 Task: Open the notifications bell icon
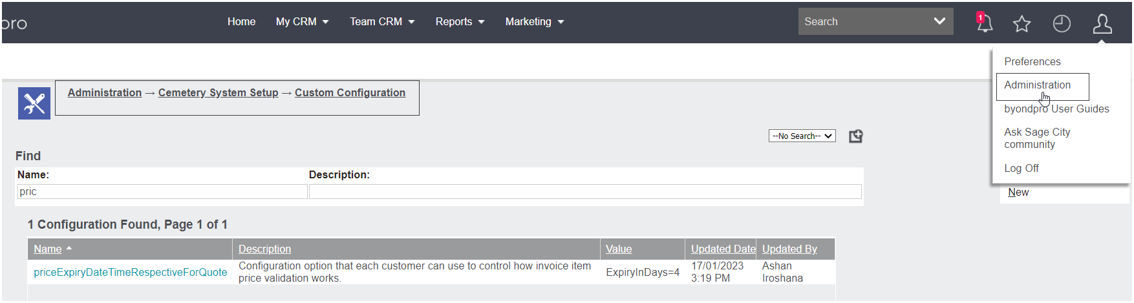(984, 23)
